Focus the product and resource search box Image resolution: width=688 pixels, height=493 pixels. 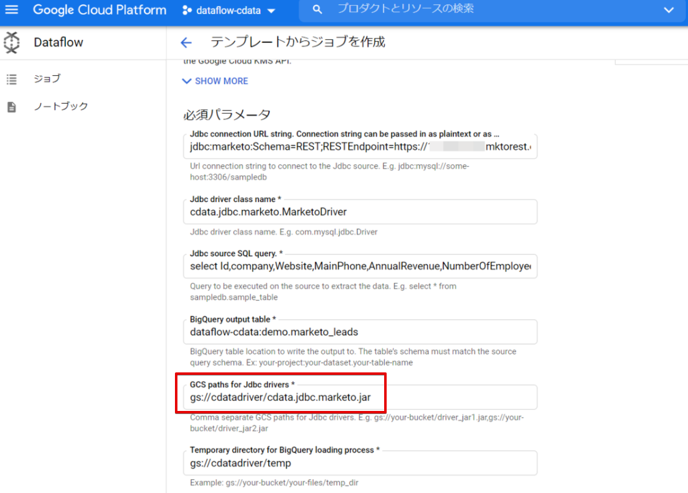(491, 10)
